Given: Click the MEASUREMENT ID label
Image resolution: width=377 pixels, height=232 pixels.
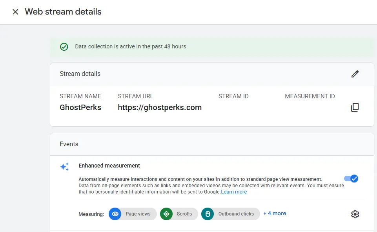Looking at the screenshot, I should point(310,96).
